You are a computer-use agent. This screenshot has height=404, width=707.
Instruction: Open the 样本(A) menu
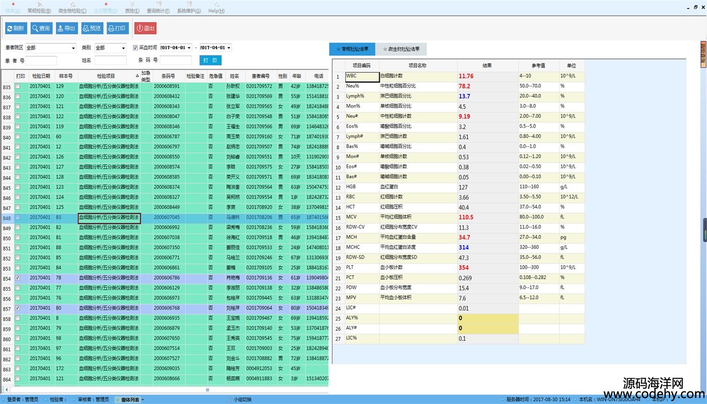click(x=13, y=8)
